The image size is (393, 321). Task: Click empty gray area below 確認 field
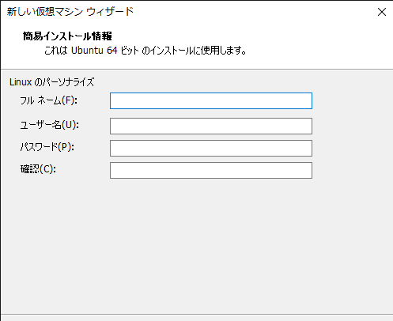tap(196, 245)
